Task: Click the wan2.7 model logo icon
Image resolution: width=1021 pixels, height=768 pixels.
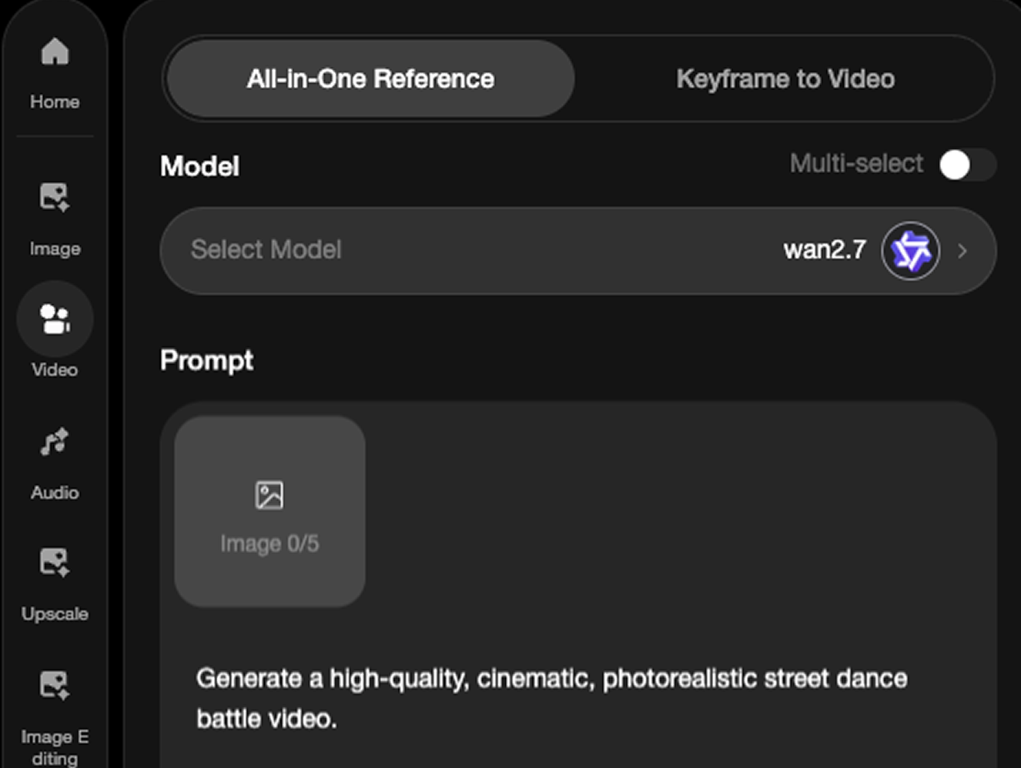Action: (910, 251)
